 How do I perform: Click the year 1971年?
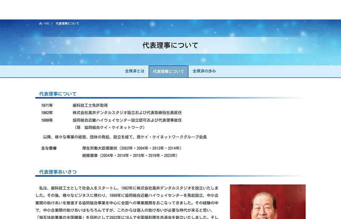[x=47, y=106]
